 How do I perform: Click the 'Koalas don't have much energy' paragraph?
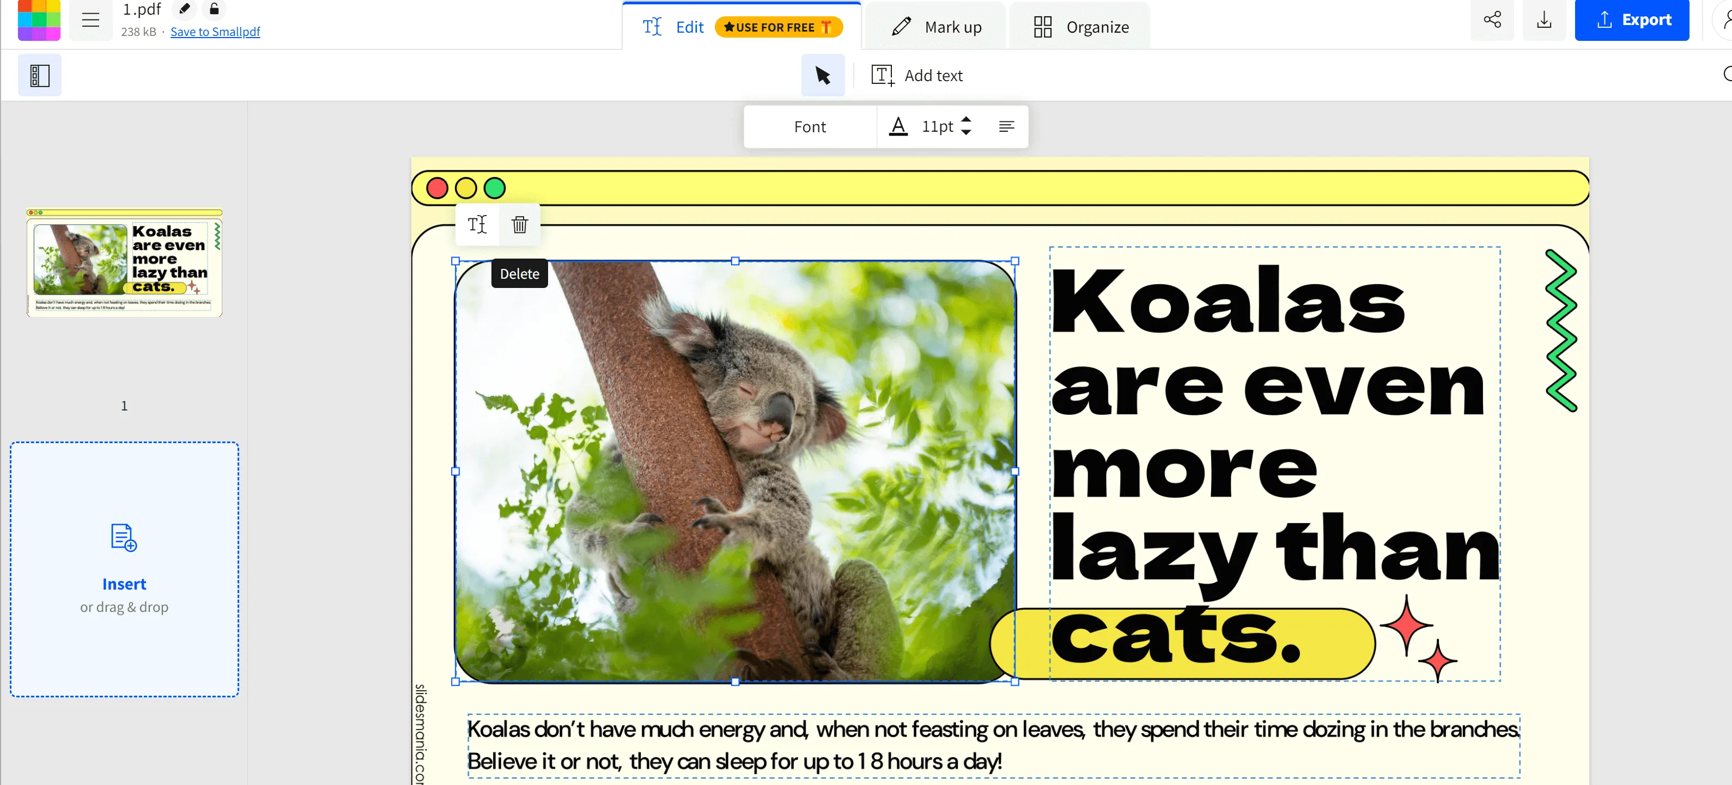(x=993, y=746)
